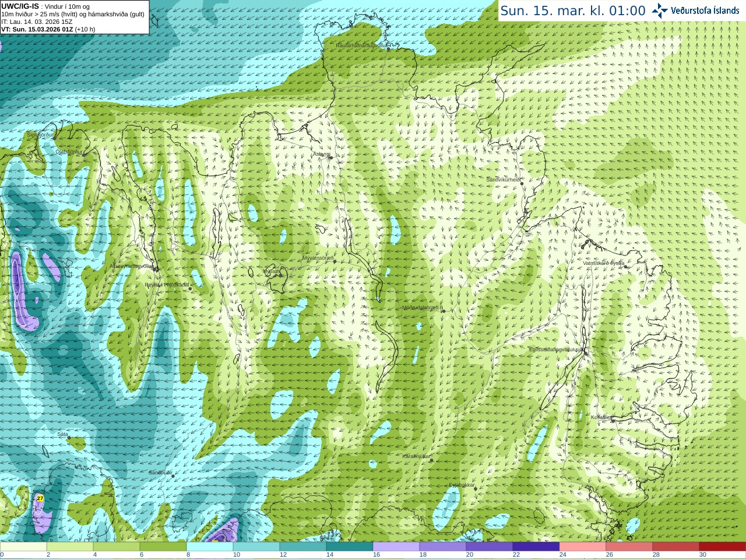Screen dimensions: 746x559
Task: Click the Ásbyrgi station dot
Action: tap(330, 158)
